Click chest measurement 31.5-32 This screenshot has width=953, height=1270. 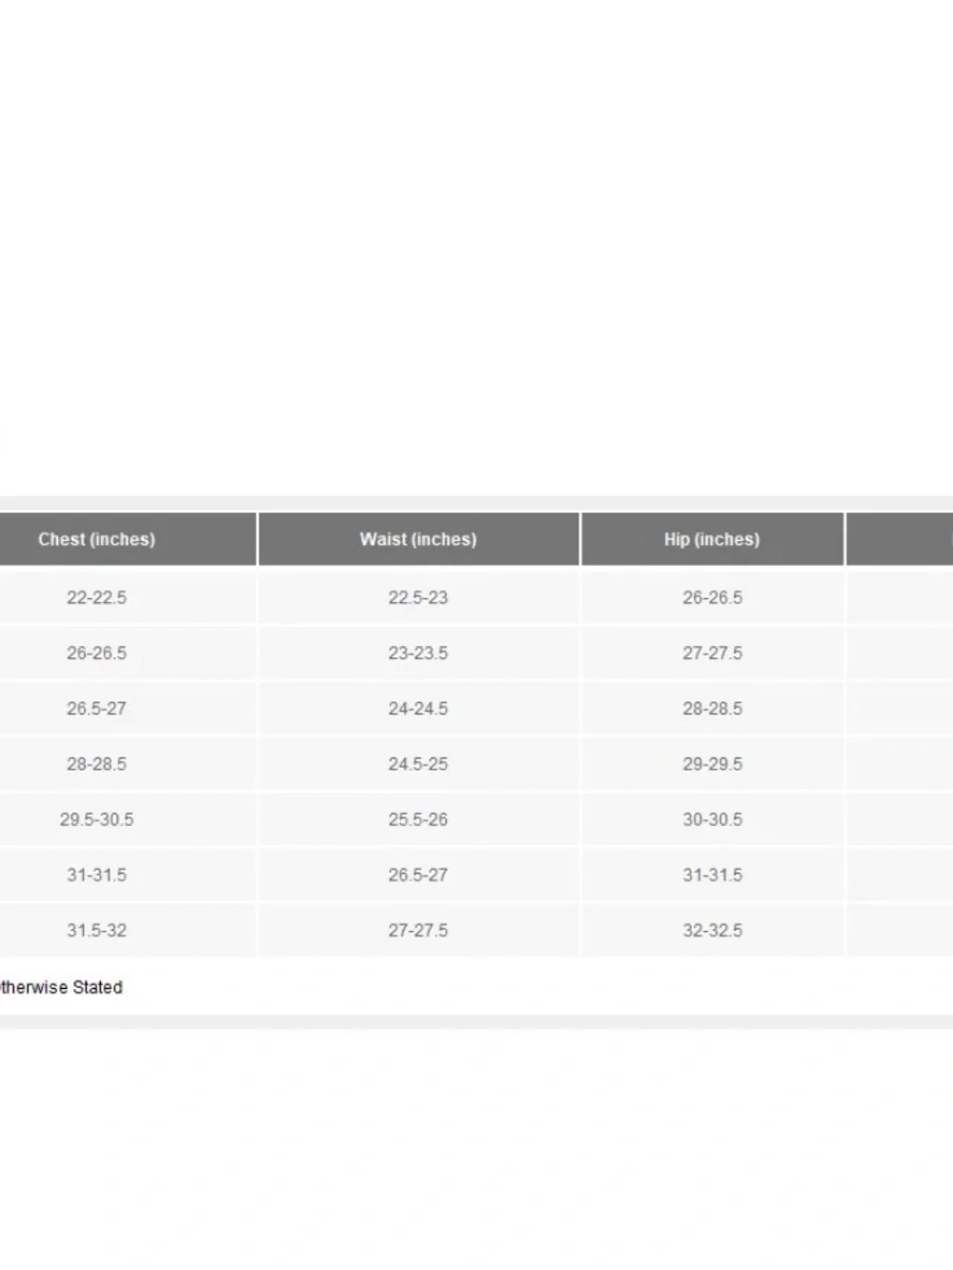(96, 930)
